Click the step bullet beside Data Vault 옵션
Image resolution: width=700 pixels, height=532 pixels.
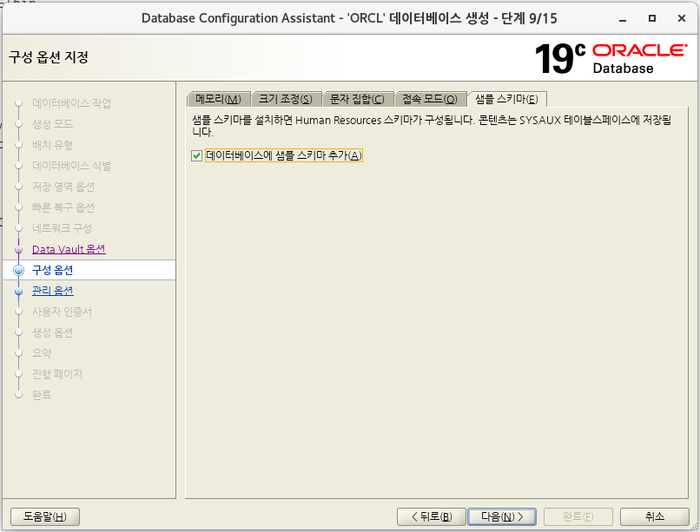[x=19, y=250]
